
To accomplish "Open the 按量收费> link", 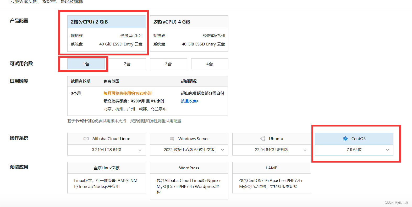I will coord(190,101).
